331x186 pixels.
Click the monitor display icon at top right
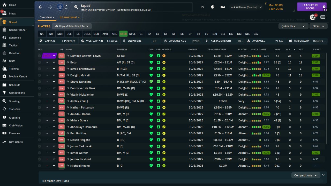click(x=323, y=17)
